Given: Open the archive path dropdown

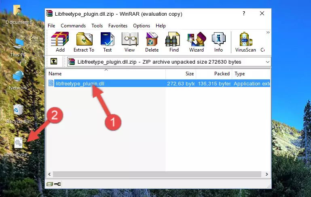Looking at the screenshot, I should pyautogui.click(x=268, y=62).
